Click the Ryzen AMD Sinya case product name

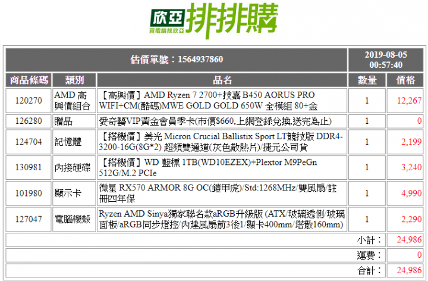222,219
